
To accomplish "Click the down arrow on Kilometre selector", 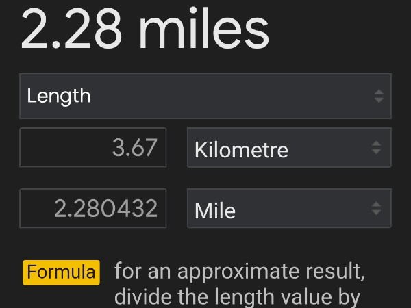I will 376,152.
